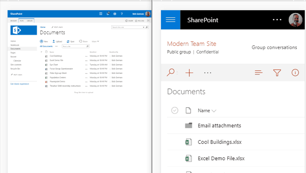This screenshot has height=173, width=306.
Task: Click Exit classic experience link
Action: (20, 84)
